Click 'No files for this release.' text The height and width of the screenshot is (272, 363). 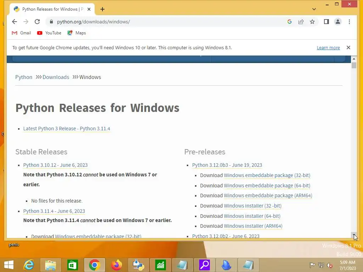57,201
